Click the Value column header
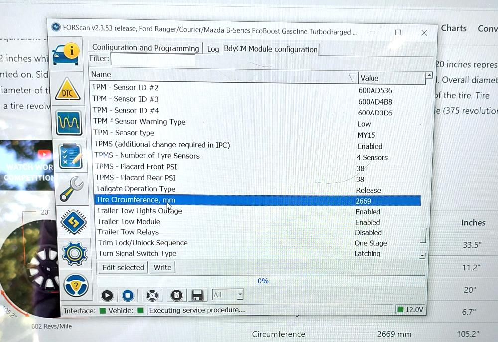The width and height of the screenshot is (498, 342). 391,78
